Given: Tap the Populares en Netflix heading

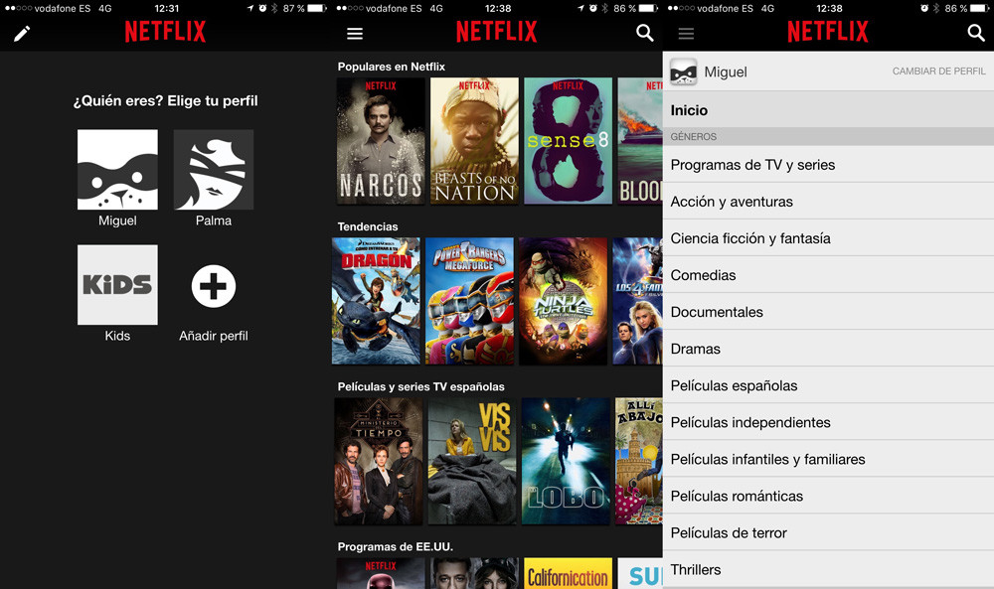Looking at the screenshot, I should tap(391, 67).
